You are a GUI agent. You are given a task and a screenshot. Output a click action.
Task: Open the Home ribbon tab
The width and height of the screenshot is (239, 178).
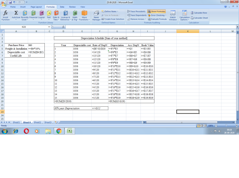[13, 7]
